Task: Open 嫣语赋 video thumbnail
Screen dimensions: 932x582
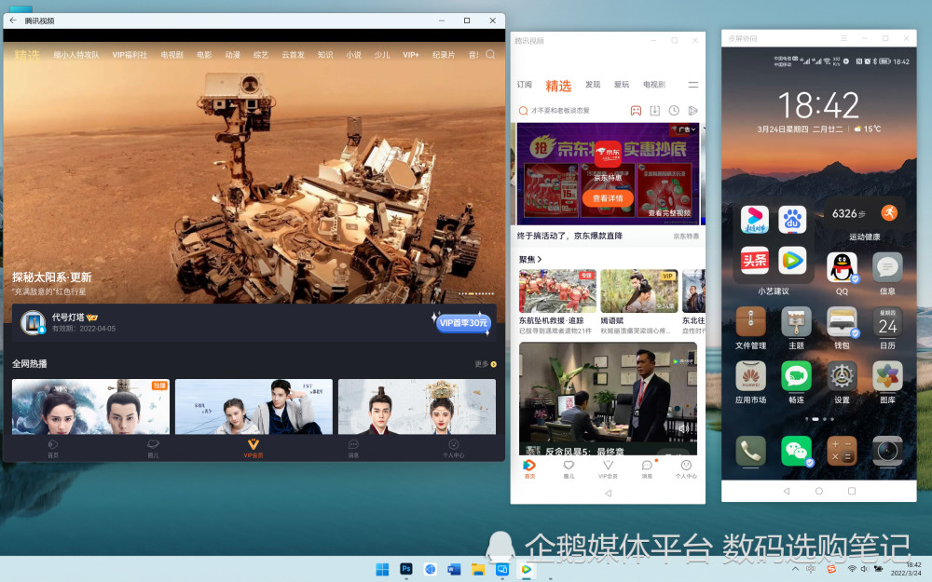Action: click(639, 291)
